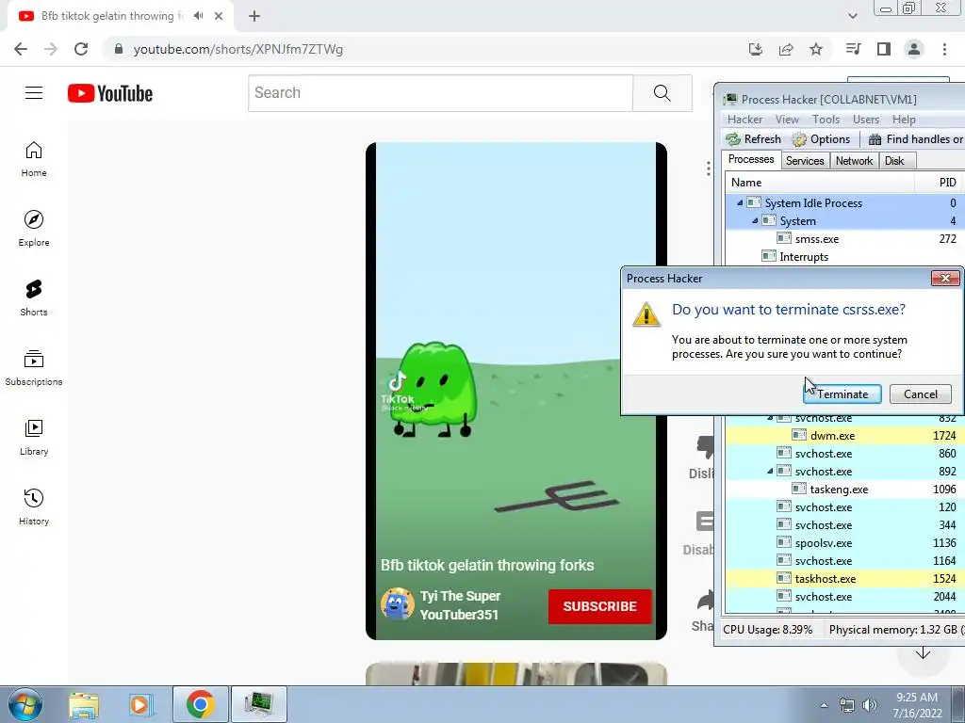
Task: Switch to Services tab
Action: click(x=805, y=160)
